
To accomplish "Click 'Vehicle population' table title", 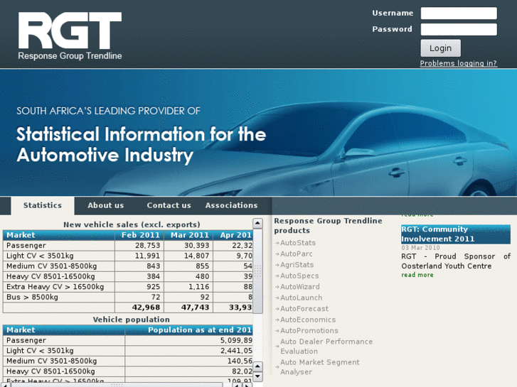I will (x=132, y=320).
